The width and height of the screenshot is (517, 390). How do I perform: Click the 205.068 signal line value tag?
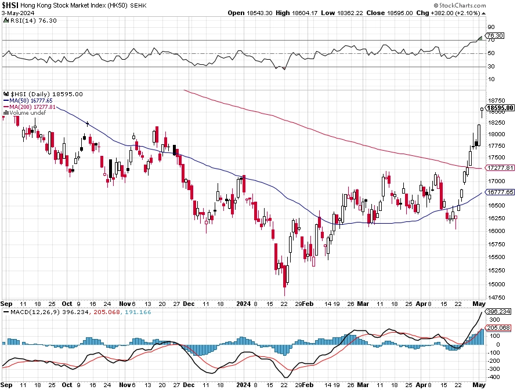[498, 328]
